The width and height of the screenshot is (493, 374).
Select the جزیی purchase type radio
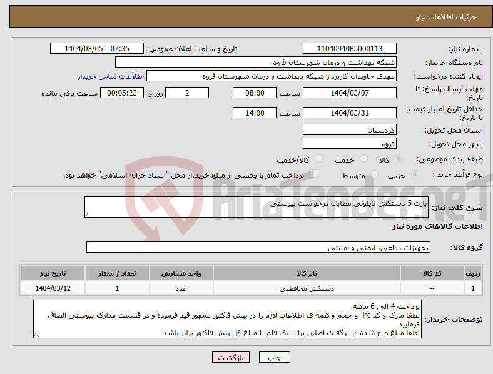pos(415,174)
